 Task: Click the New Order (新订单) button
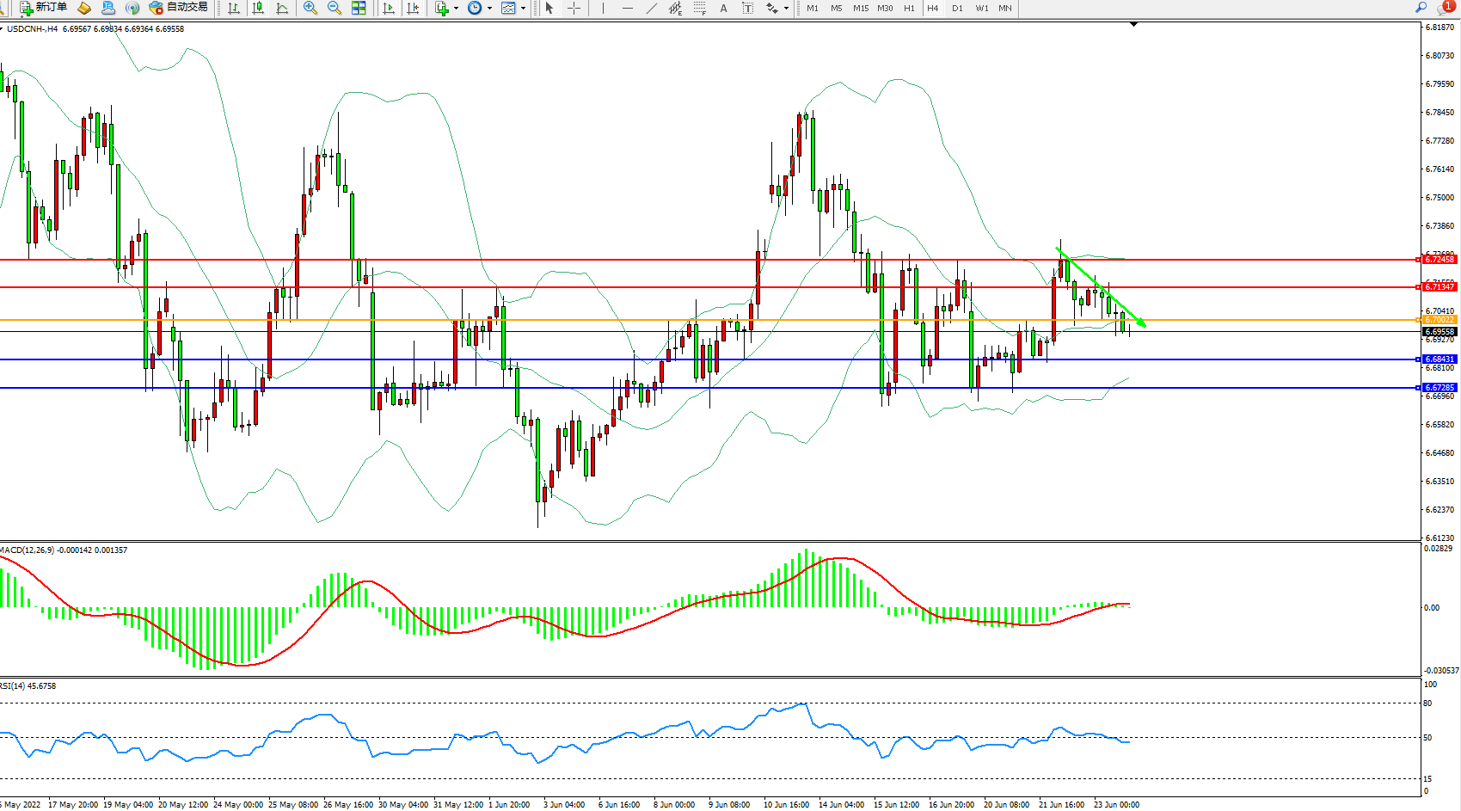(x=43, y=8)
